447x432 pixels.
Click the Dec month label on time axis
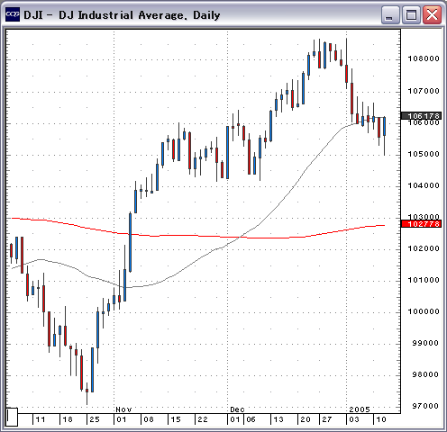(237, 409)
